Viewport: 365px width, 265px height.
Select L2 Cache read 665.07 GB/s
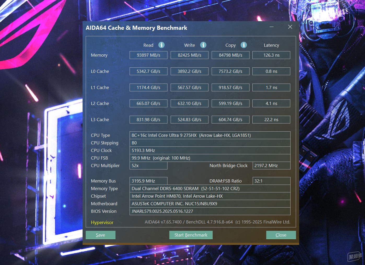pos(148,103)
